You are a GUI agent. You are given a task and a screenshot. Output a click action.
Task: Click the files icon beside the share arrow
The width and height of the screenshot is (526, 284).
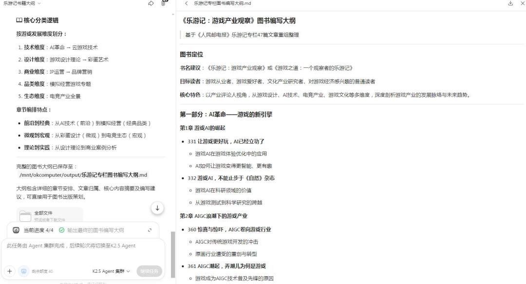tap(164, 3)
